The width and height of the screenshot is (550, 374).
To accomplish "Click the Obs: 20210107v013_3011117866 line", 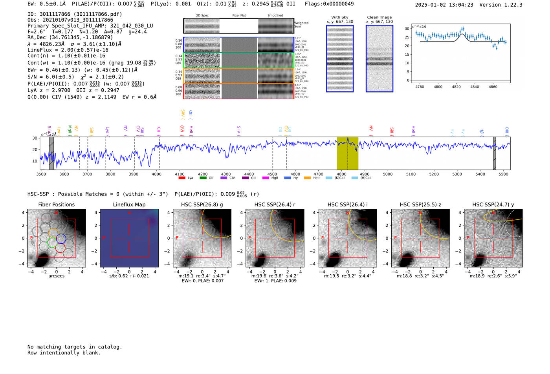I will coord(70,20).
